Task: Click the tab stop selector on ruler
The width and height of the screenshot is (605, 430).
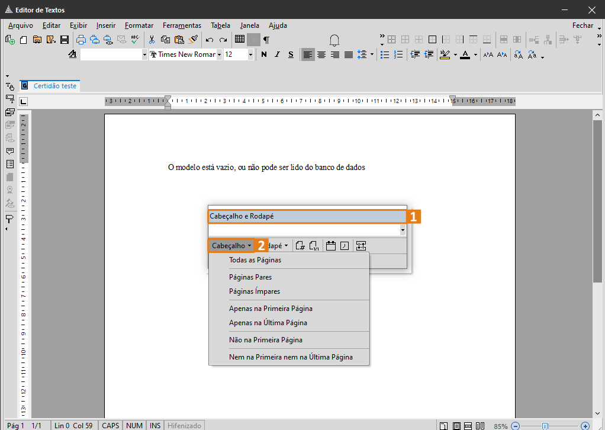Action: click(x=24, y=101)
